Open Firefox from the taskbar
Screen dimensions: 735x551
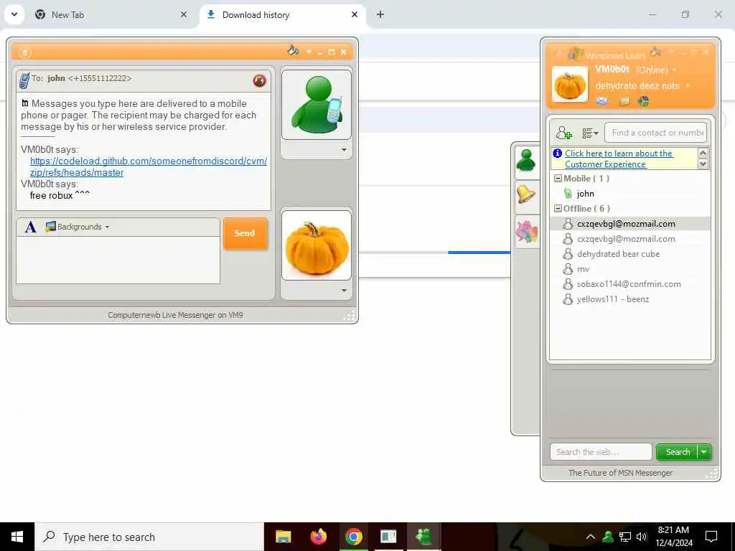pos(318,537)
